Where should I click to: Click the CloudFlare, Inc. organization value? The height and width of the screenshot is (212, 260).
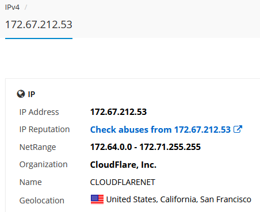(x=123, y=165)
